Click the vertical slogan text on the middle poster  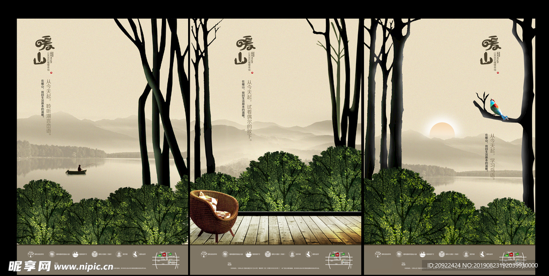pyautogui.click(x=248, y=106)
